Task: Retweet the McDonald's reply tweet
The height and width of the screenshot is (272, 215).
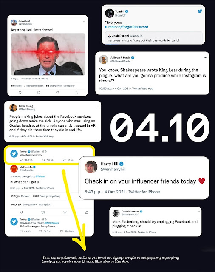Action: pyautogui.click(x=43, y=212)
